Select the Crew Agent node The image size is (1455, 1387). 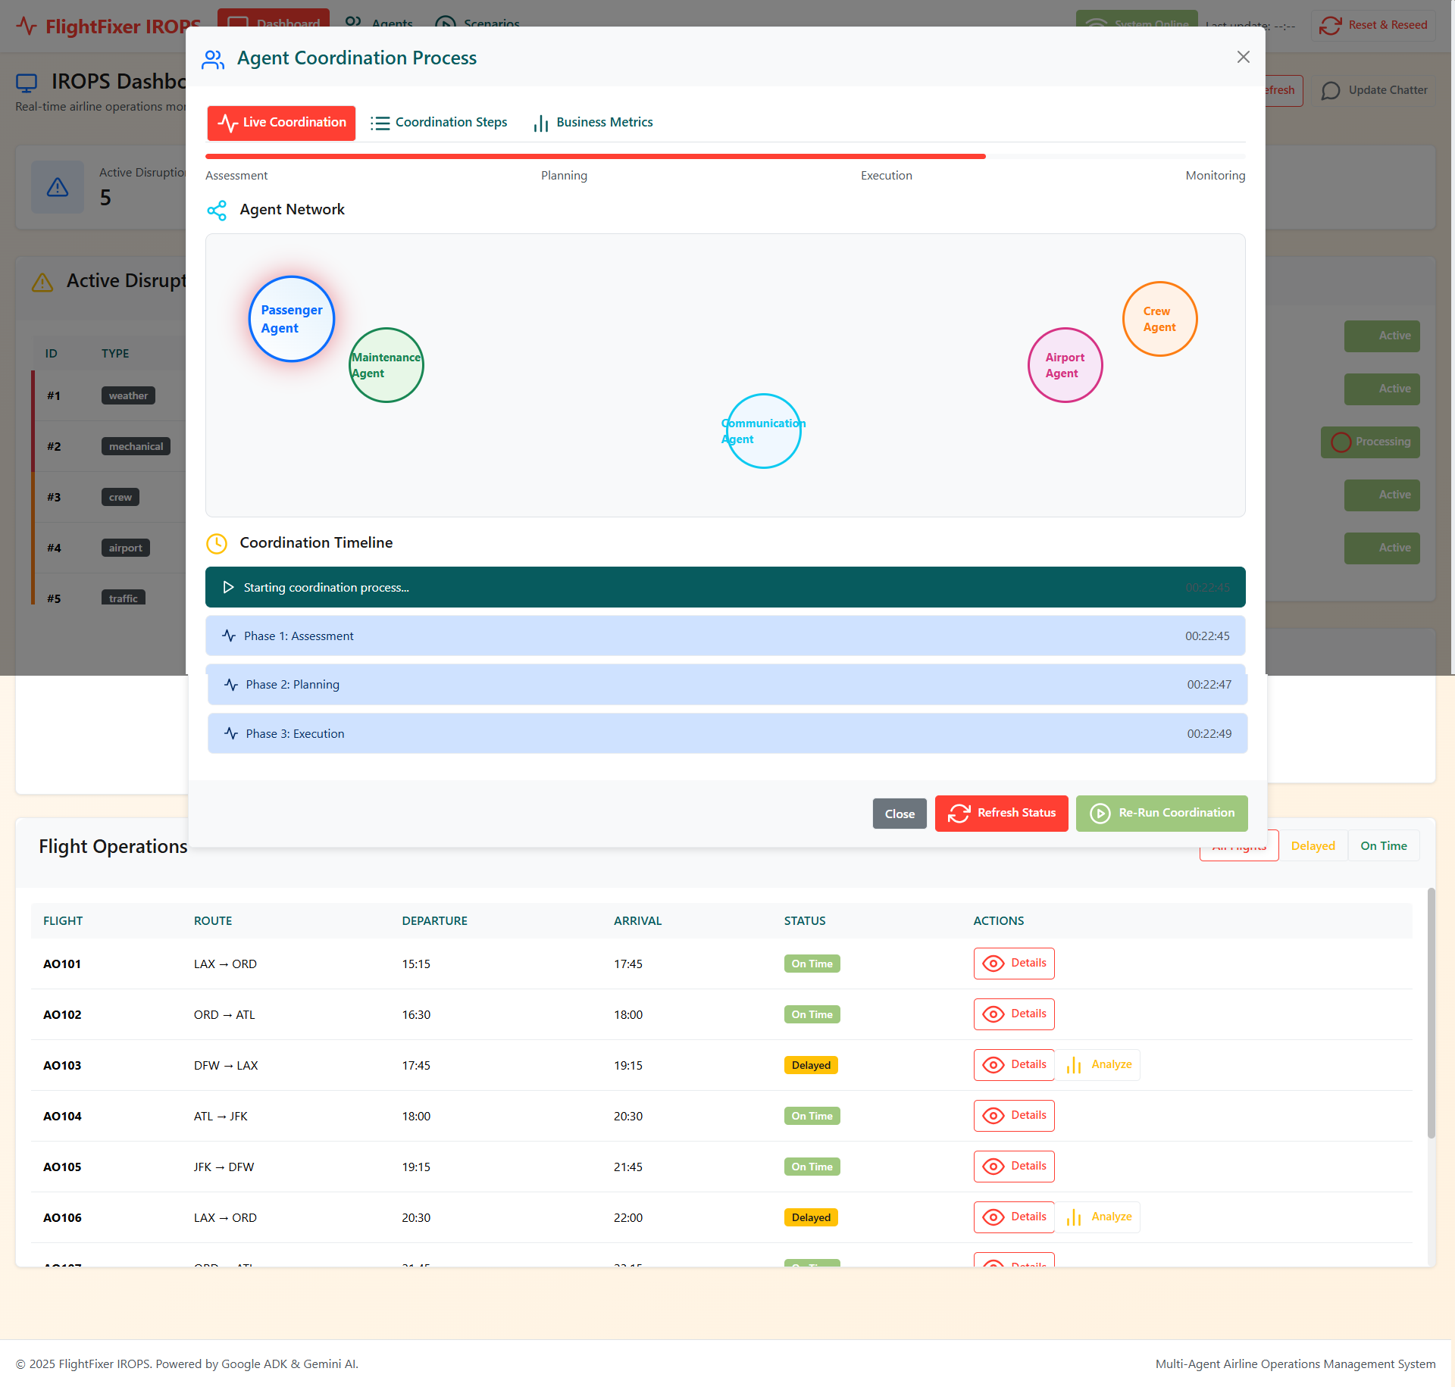1158,318
